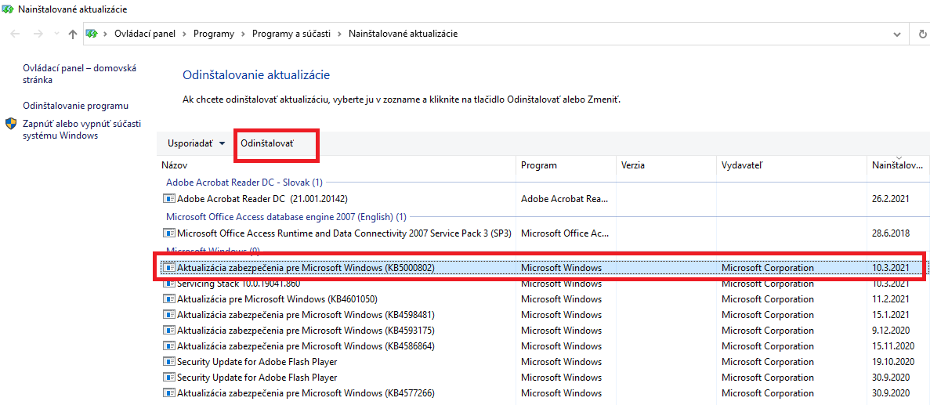The height and width of the screenshot is (405, 930).
Task: Click date 15.1.2021 cell
Action: [890, 314]
